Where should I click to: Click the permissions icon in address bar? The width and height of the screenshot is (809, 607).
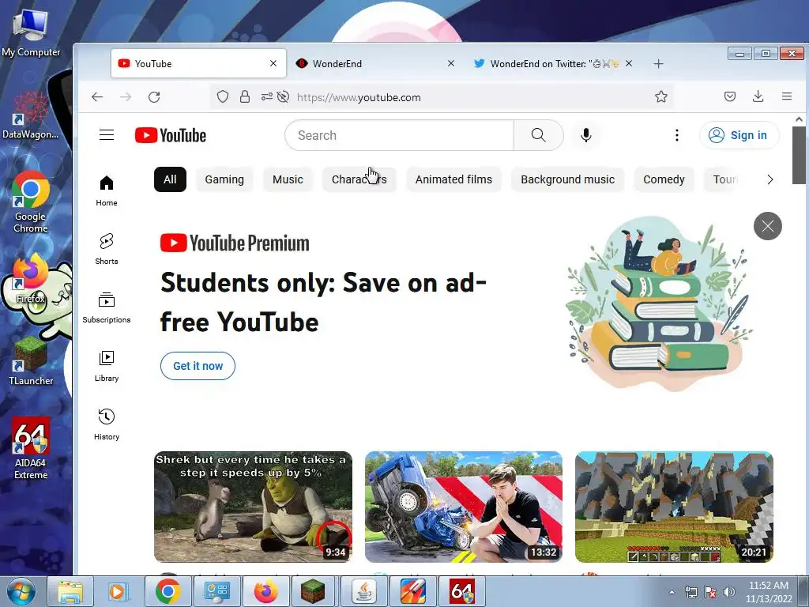[x=267, y=96]
